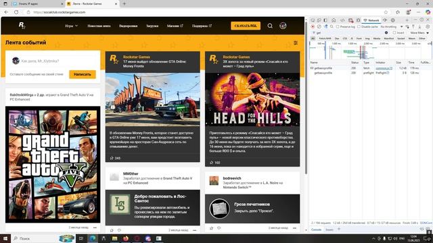433x243 pixels.
Task: Like the MMOther achievement post with star
Action: [112, 230]
